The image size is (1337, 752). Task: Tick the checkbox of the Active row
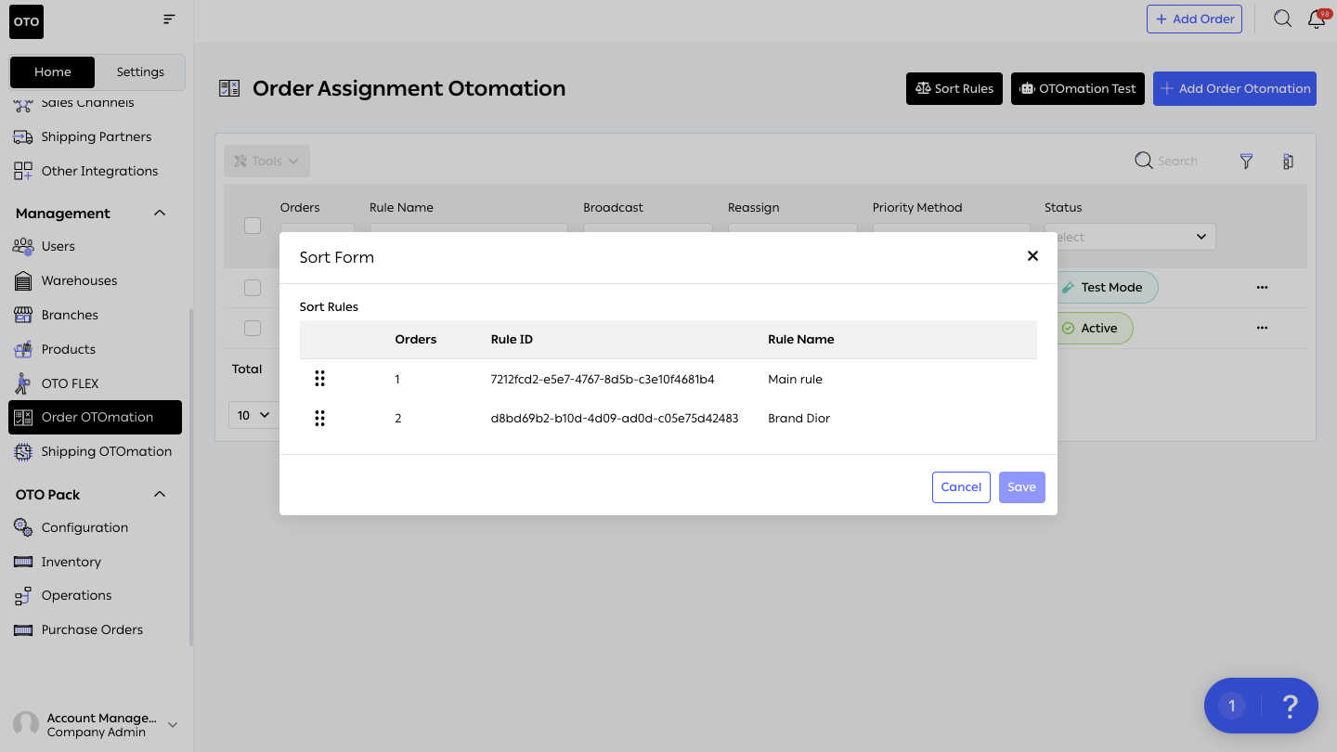[253, 328]
